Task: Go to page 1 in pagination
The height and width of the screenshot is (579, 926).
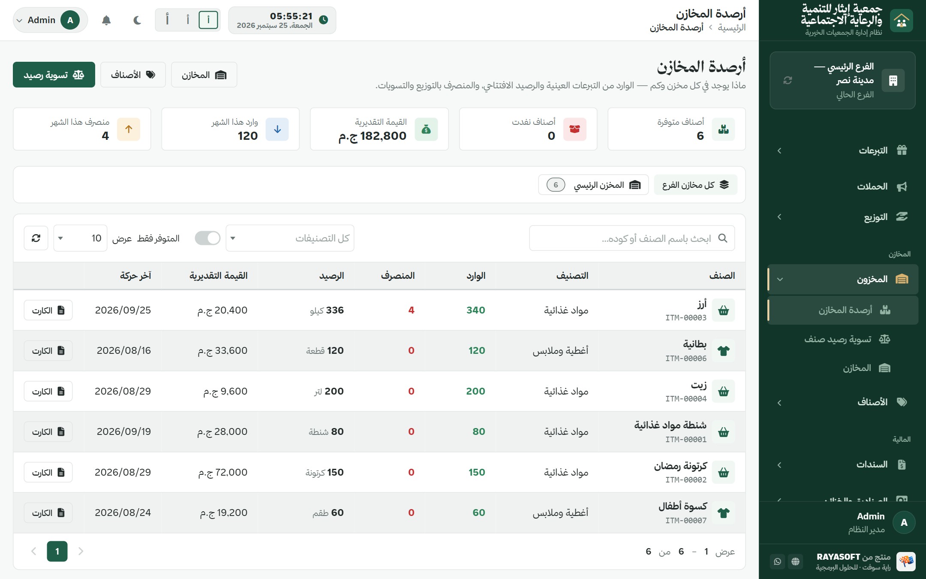Action: coord(57,551)
